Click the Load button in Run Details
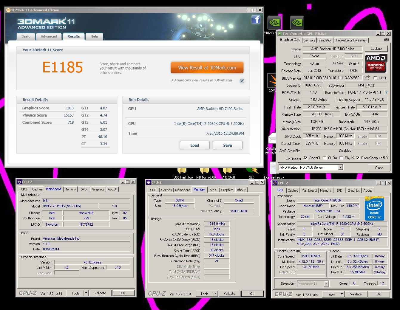Screen dimensions: 400x310 click(195, 145)
